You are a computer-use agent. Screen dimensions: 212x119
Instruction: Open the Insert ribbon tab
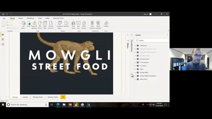click(21, 18)
